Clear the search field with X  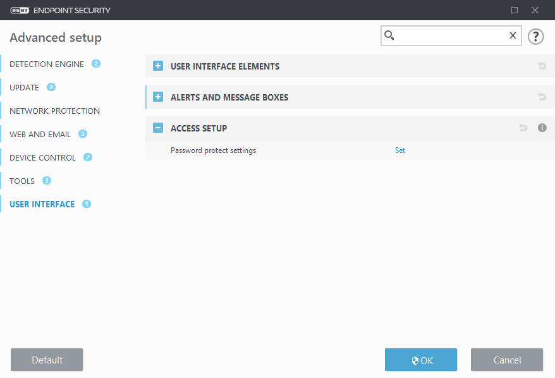pyautogui.click(x=513, y=35)
